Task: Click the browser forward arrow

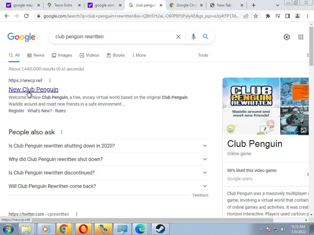Action: tap(17, 16)
